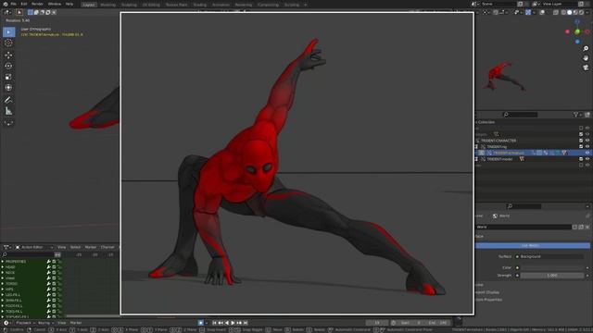Click the current frame number field
The width and height of the screenshot is (593, 333).
click(x=377, y=323)
